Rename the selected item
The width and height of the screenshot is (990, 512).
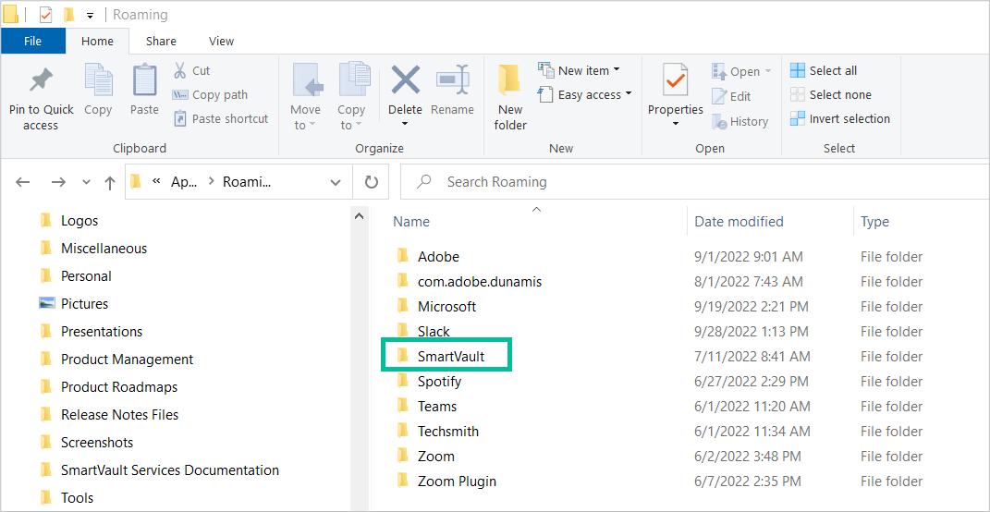point(452,89)
